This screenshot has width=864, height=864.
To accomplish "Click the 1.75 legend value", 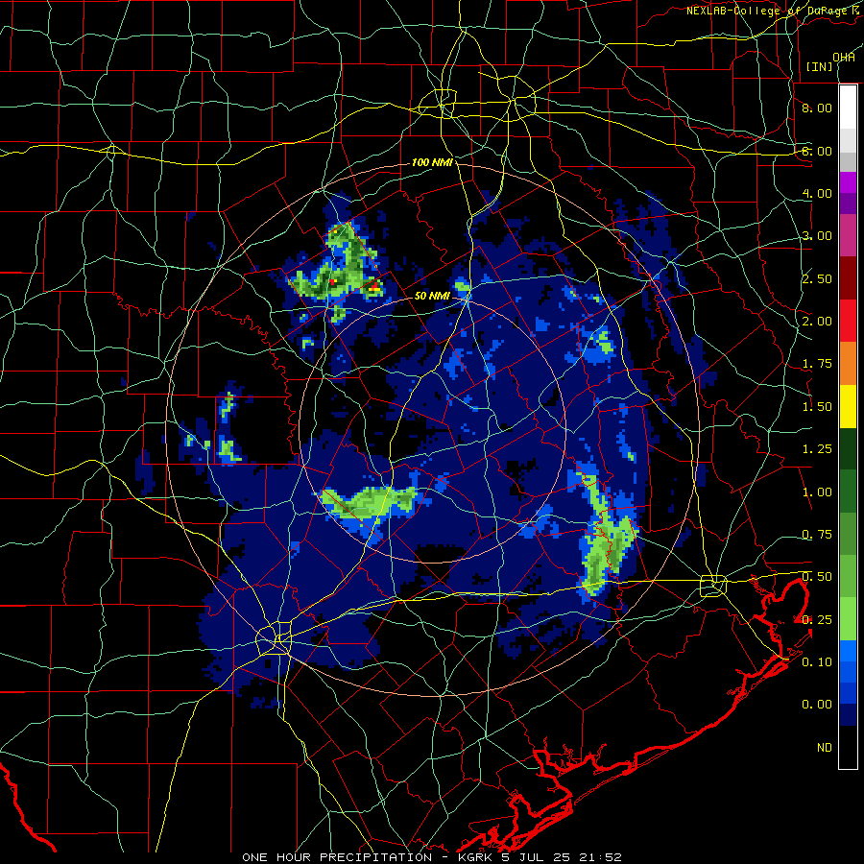I will (x=817, y=364).
